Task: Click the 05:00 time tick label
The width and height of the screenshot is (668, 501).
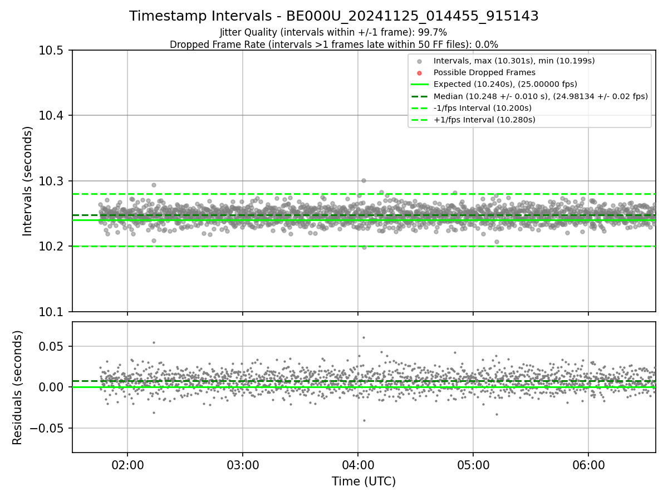Action: [473, 465]
